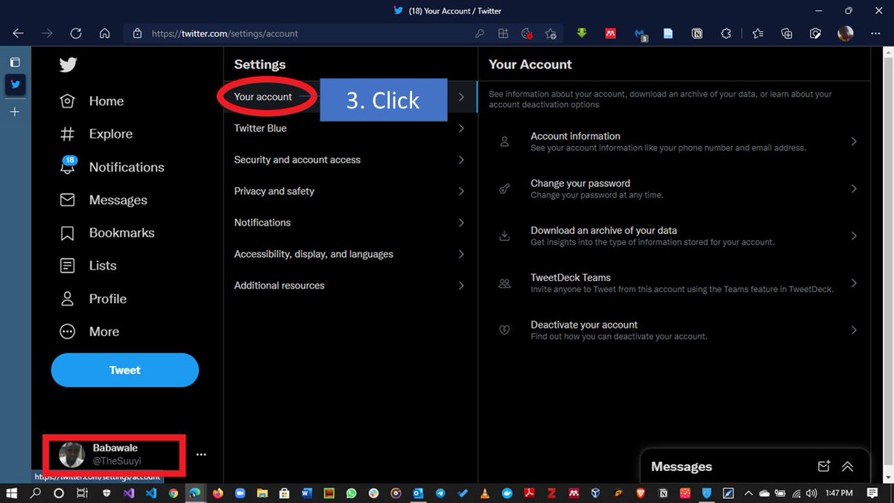894x503 pixels.
Task: Click Account information chevron arrow
Action: (854, 142)
